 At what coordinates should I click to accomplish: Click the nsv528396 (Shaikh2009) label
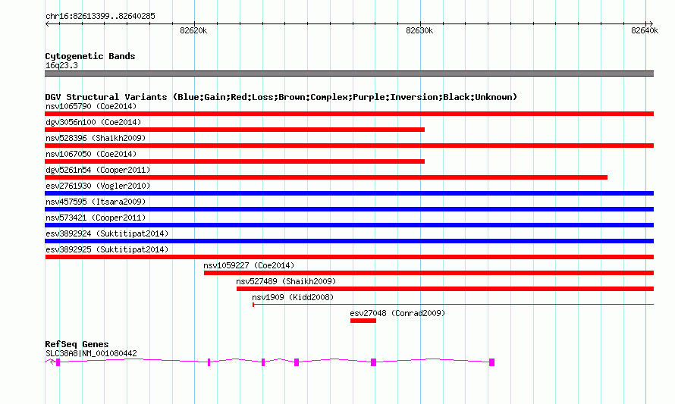pos(96,138)
